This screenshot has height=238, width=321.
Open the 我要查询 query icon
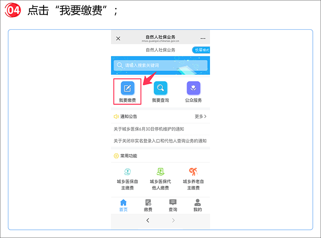click(160, 89)
